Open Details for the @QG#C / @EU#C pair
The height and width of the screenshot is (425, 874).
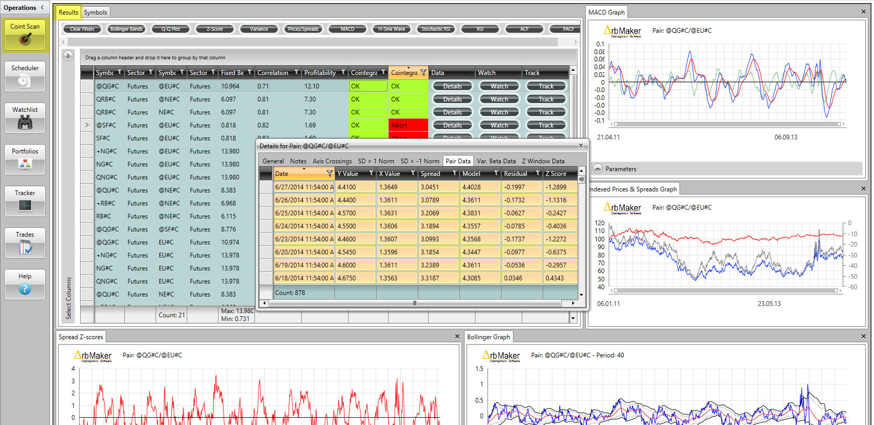452,86
